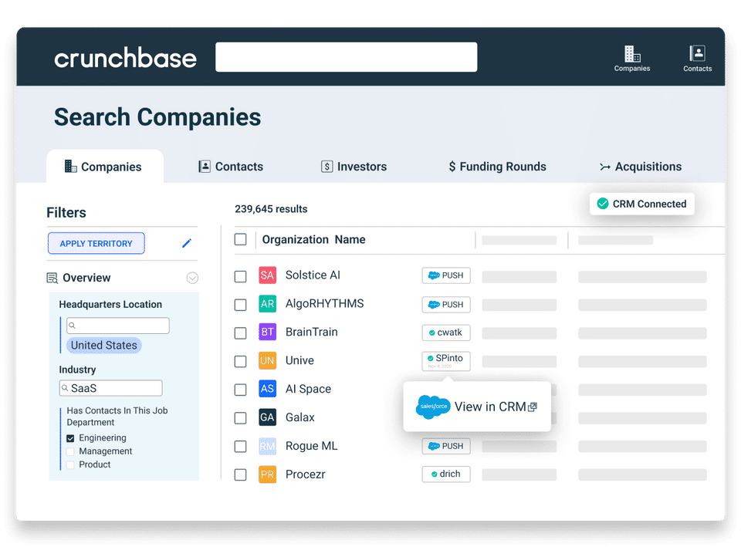Open the AI Space company name
Screen dimensions: 741x547
pyautogui.click(x=308, y=389)
